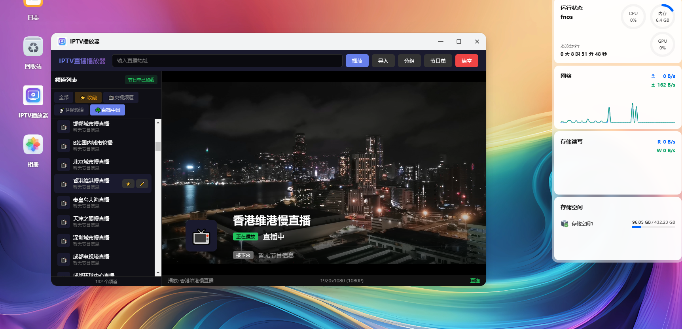Switch to the 收藏 favorites tab

point(89,97)
